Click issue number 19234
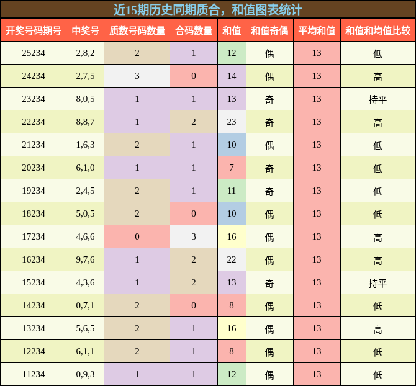 click(x=34, y=191)
